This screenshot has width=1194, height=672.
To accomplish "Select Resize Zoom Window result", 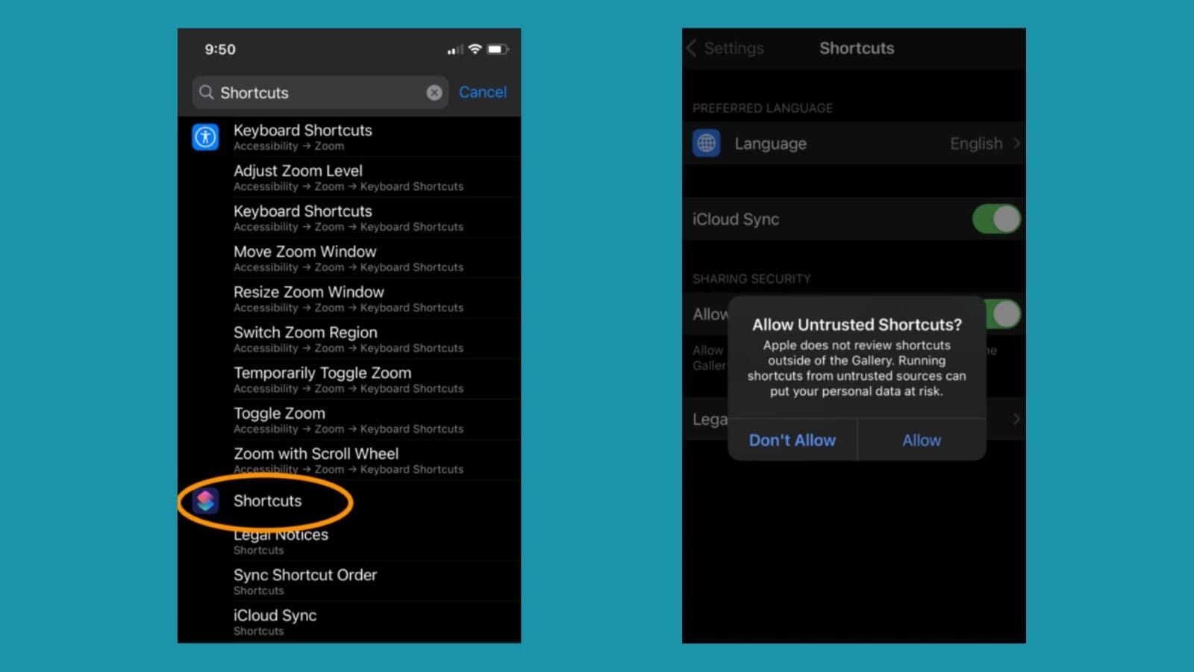I will point(377,299).
